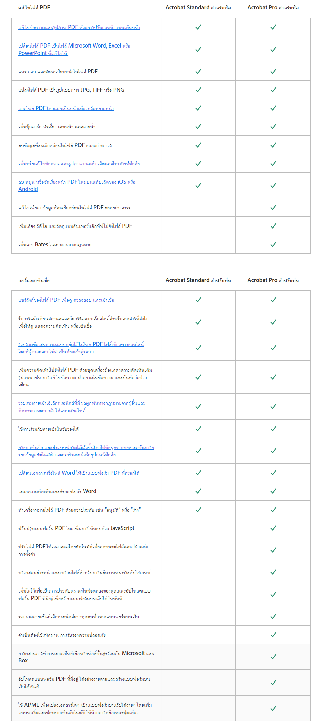Click Pro checkmark in the JavaScript forms row

coord(273,528)
